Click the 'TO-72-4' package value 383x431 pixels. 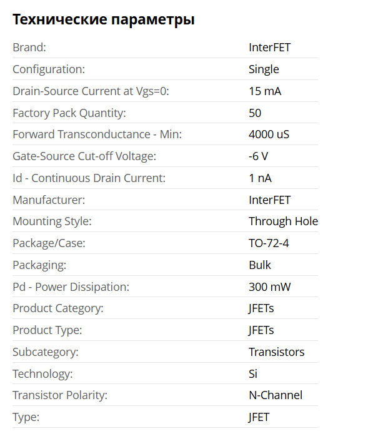point(269,243)
